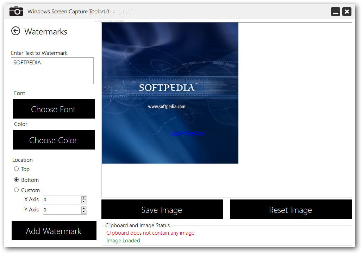Apply the watermark with Add Watermark
362x254 pixels.
tap(54, 230)
